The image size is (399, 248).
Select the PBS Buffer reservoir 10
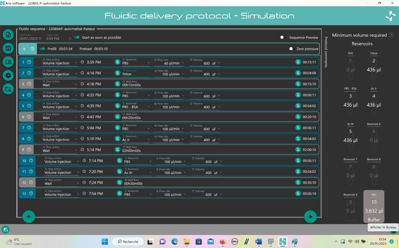(x=374, y=206)
